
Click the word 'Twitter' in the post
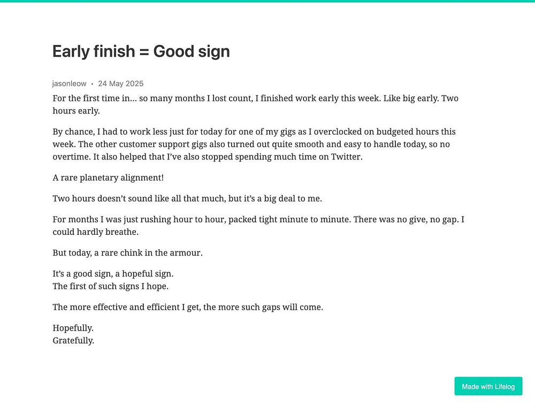[x=346, y=156]
